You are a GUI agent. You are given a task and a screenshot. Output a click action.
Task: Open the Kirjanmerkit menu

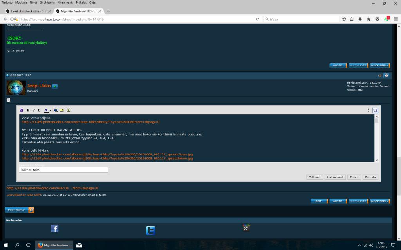click(x=65, y=2)
